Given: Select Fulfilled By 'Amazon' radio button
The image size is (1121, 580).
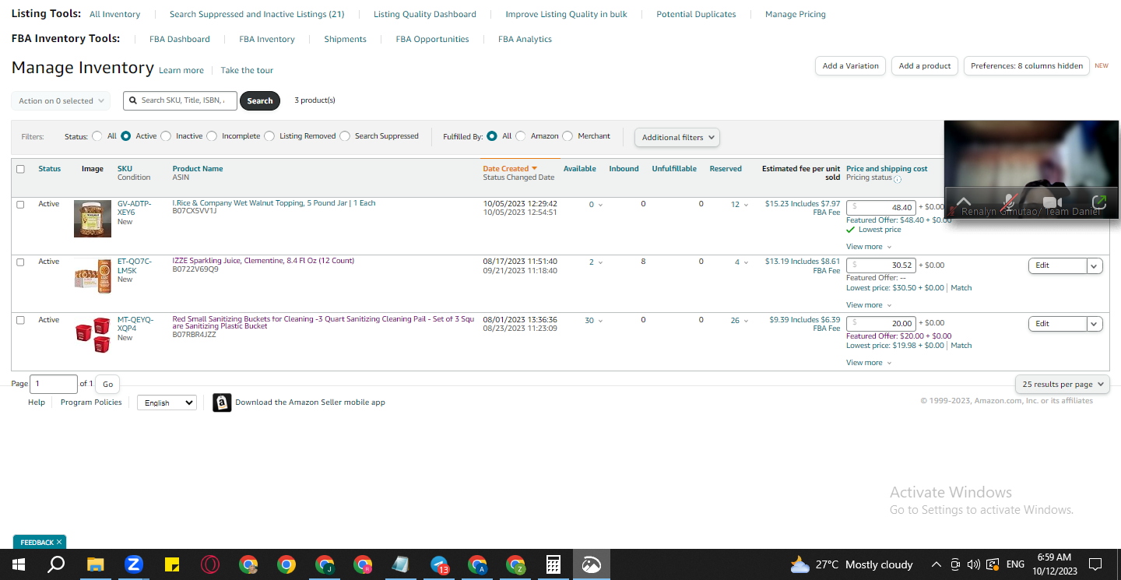Looking at the screenshot, I should pyautogui.click(x=521, y=136).
